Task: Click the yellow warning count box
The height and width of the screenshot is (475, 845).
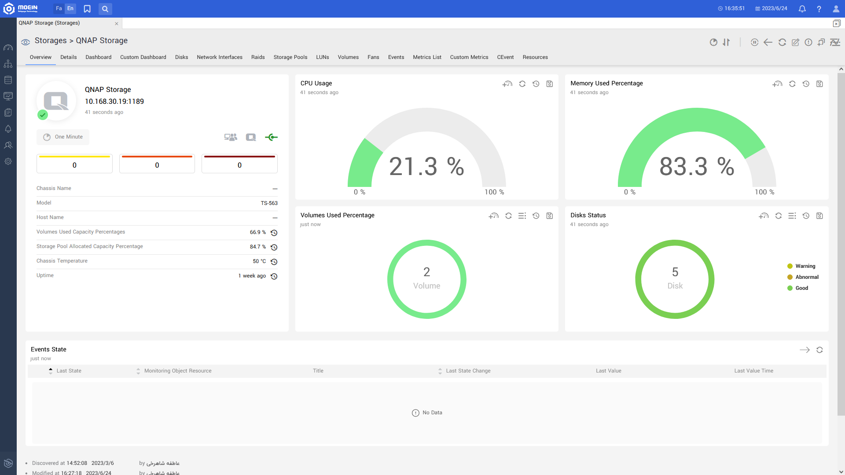Action: tap(74, 164)
